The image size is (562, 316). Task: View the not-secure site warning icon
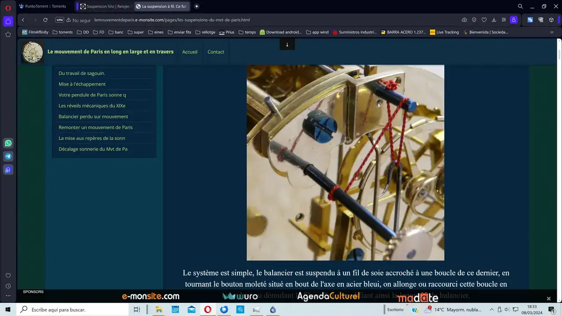click(68, 20)
